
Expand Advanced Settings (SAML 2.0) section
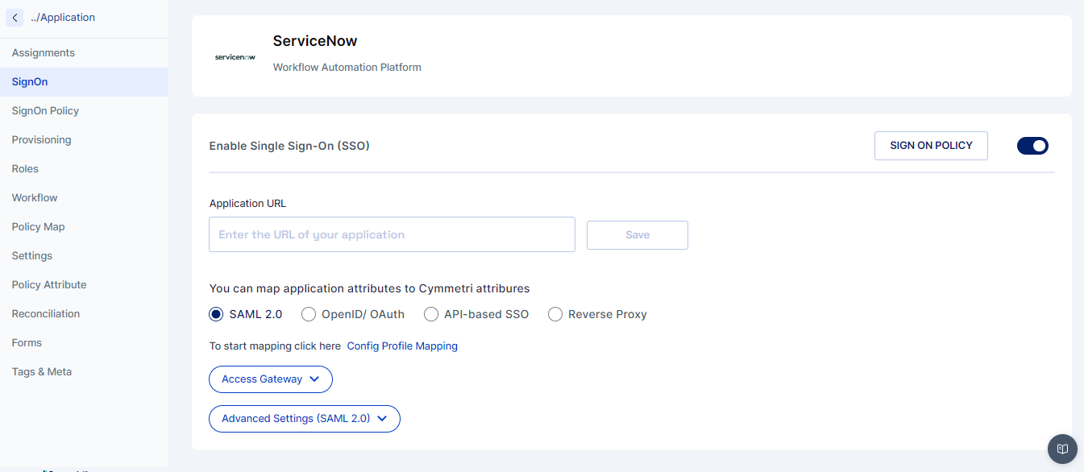point(305,419)
